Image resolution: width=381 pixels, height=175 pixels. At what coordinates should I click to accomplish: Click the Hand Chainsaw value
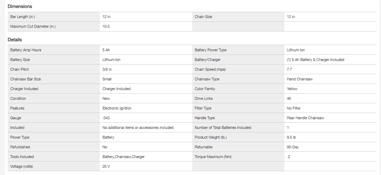pos(300,79)
